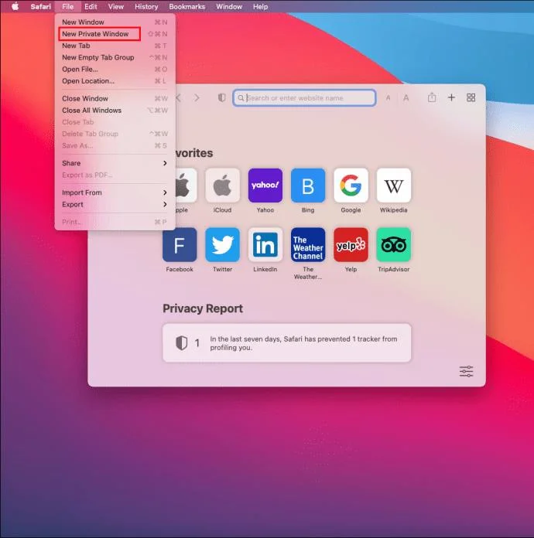Open the View menu

point(116,6)
